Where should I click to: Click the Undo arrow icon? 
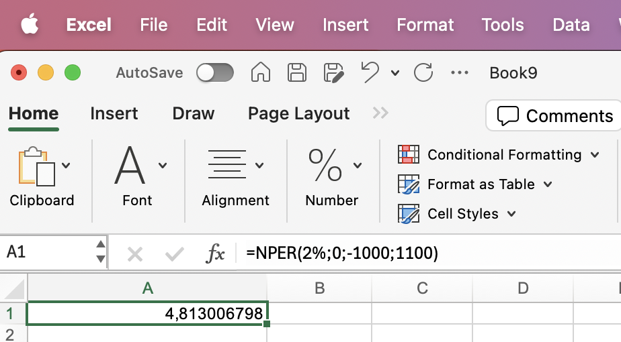point(370,72)
